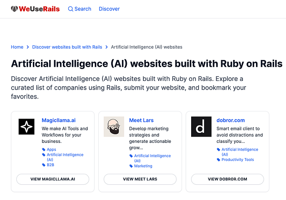Open the Discover menu item
This screenshot has height=200, width=286.
tap(109, 9)
